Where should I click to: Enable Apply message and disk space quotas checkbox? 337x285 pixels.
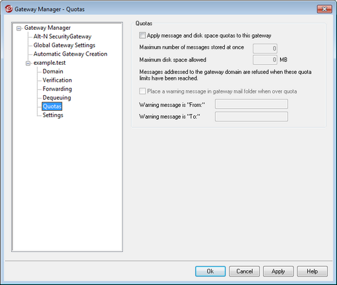(143, 35)
